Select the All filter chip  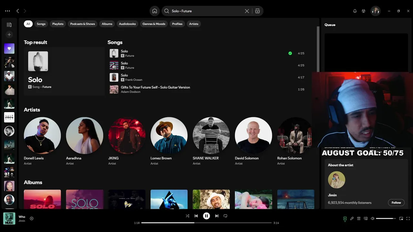coord(28,24)
